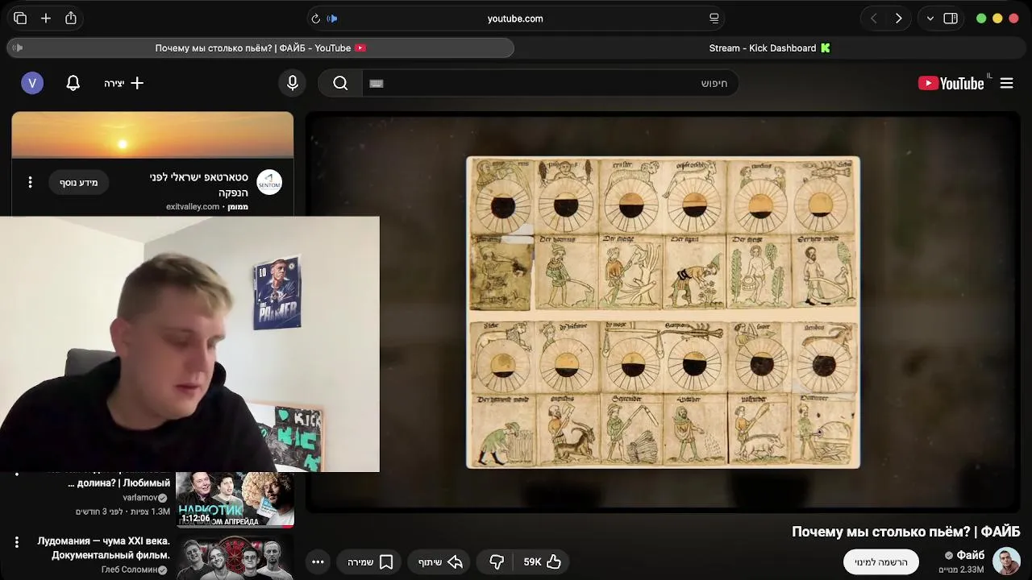
Task: Save video with שמירה button
Action: [371, 562]
